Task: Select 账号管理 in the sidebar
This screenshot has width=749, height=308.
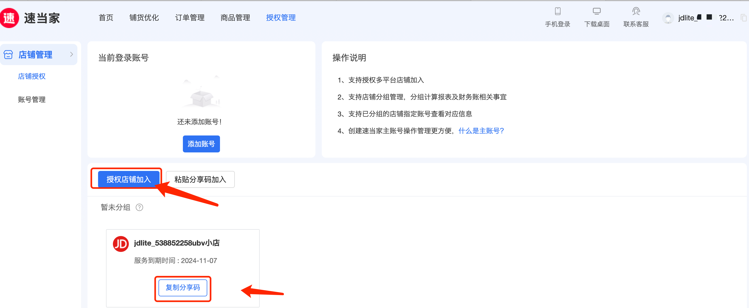Action: [x=32, y=99]
